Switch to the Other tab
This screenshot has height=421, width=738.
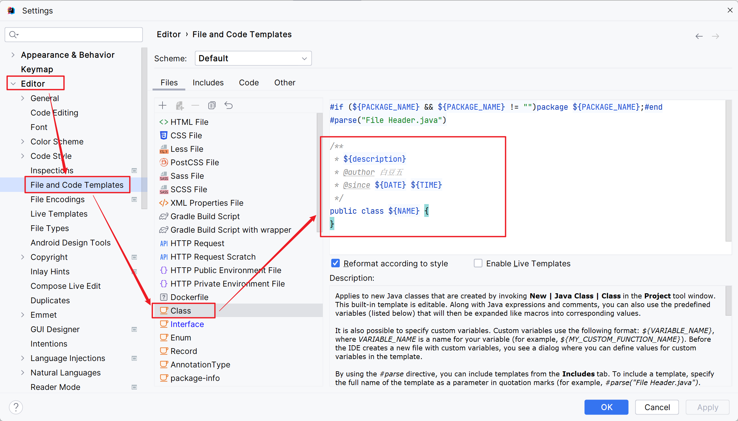(285, 83)
